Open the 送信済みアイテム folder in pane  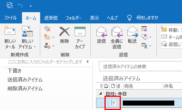pyautogui.click(x=25, y=80)
